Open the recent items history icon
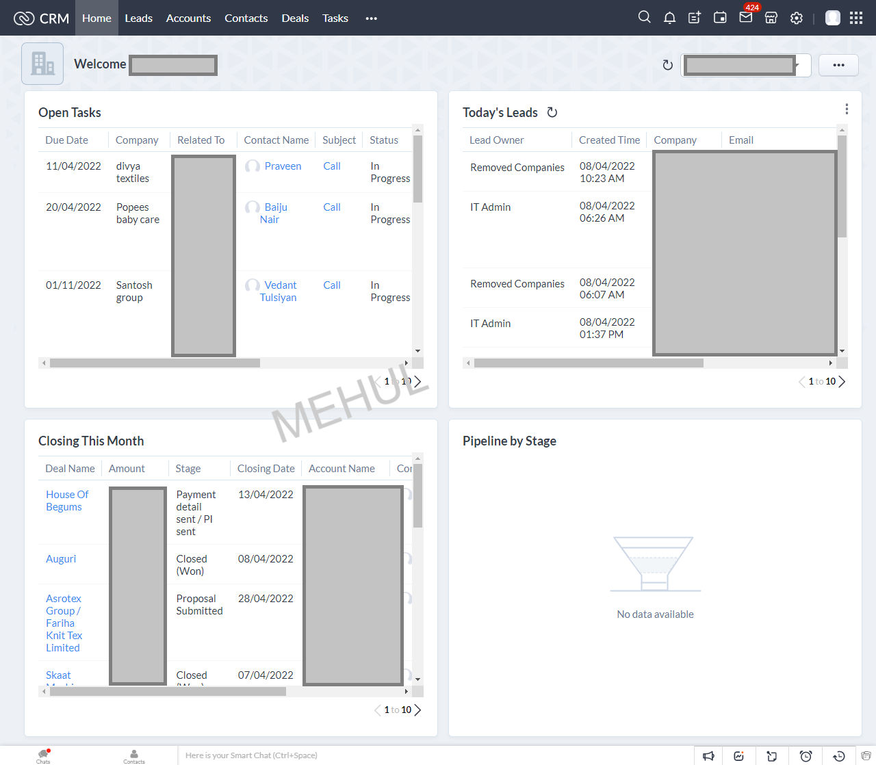Image resolution: width=876 pixels, height=765 pixels. 838,755
